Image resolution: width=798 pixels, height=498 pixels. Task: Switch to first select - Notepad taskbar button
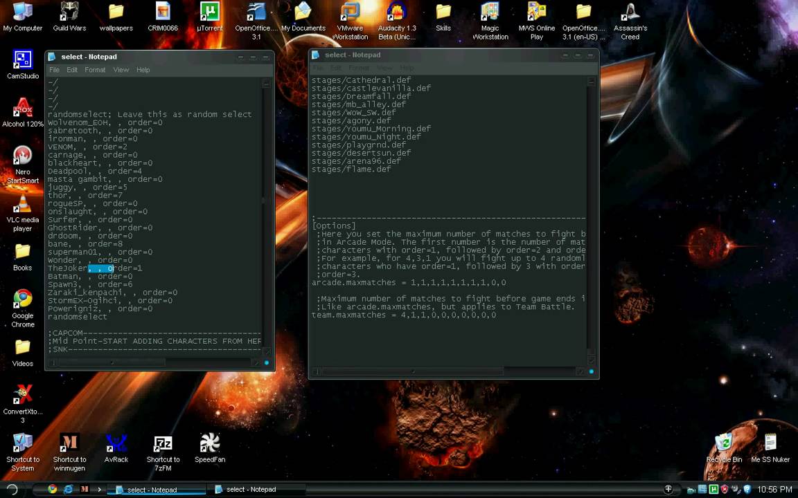156,490
